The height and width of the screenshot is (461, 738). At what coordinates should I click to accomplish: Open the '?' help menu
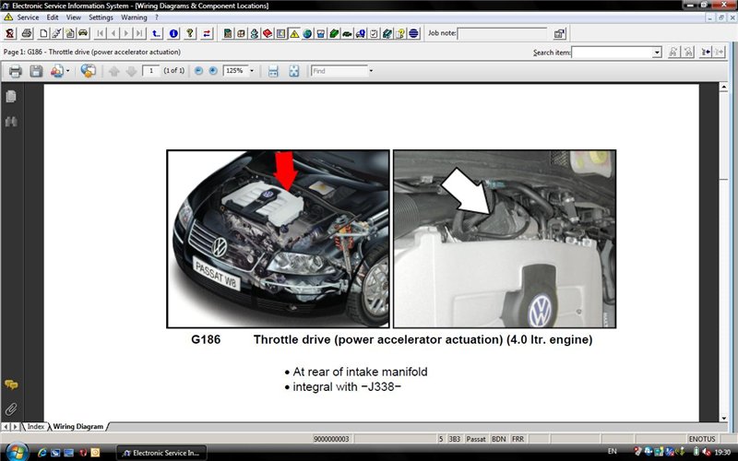(x=157, y=18)
